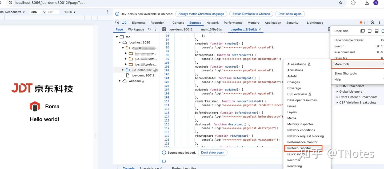Viewport: 384px width, 169px height.
Task: Switch to the Elements panel tab
Action: pyautogui.click(x=139, y=23)
